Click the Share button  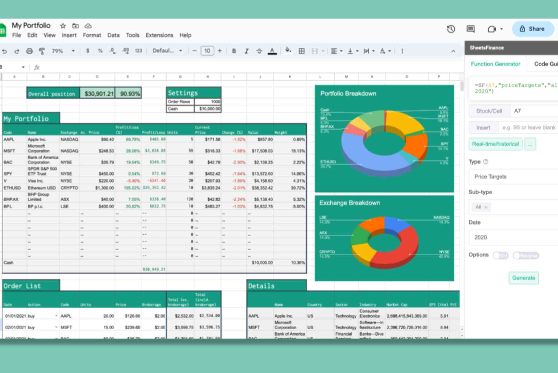(533, 29)
